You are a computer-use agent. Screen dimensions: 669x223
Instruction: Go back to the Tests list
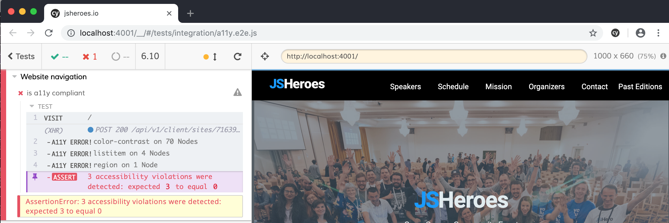tap(21, 57)
